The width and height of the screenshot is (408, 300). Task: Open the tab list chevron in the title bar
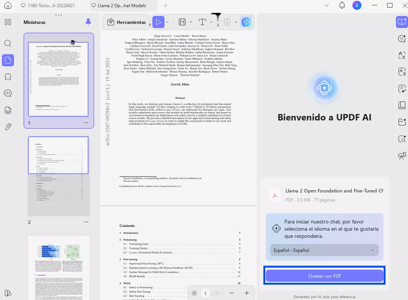coord(327,5)
